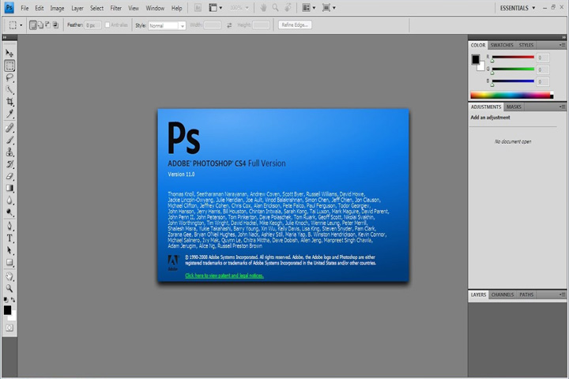Click the Feather input field

click(x=92, y=25)
